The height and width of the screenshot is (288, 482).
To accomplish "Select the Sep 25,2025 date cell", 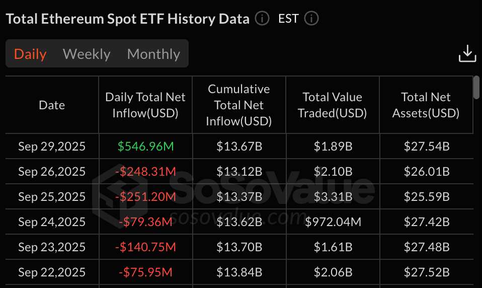I will [52, 197].
